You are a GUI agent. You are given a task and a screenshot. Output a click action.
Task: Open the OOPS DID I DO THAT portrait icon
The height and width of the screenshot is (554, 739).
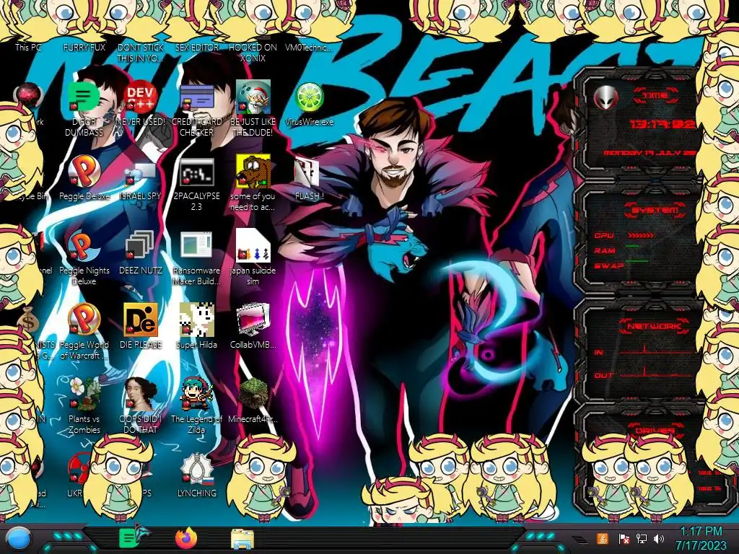[140, 394]
